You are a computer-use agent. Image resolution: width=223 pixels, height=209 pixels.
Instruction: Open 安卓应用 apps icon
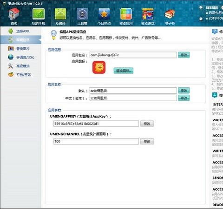(x=126, y=17)
